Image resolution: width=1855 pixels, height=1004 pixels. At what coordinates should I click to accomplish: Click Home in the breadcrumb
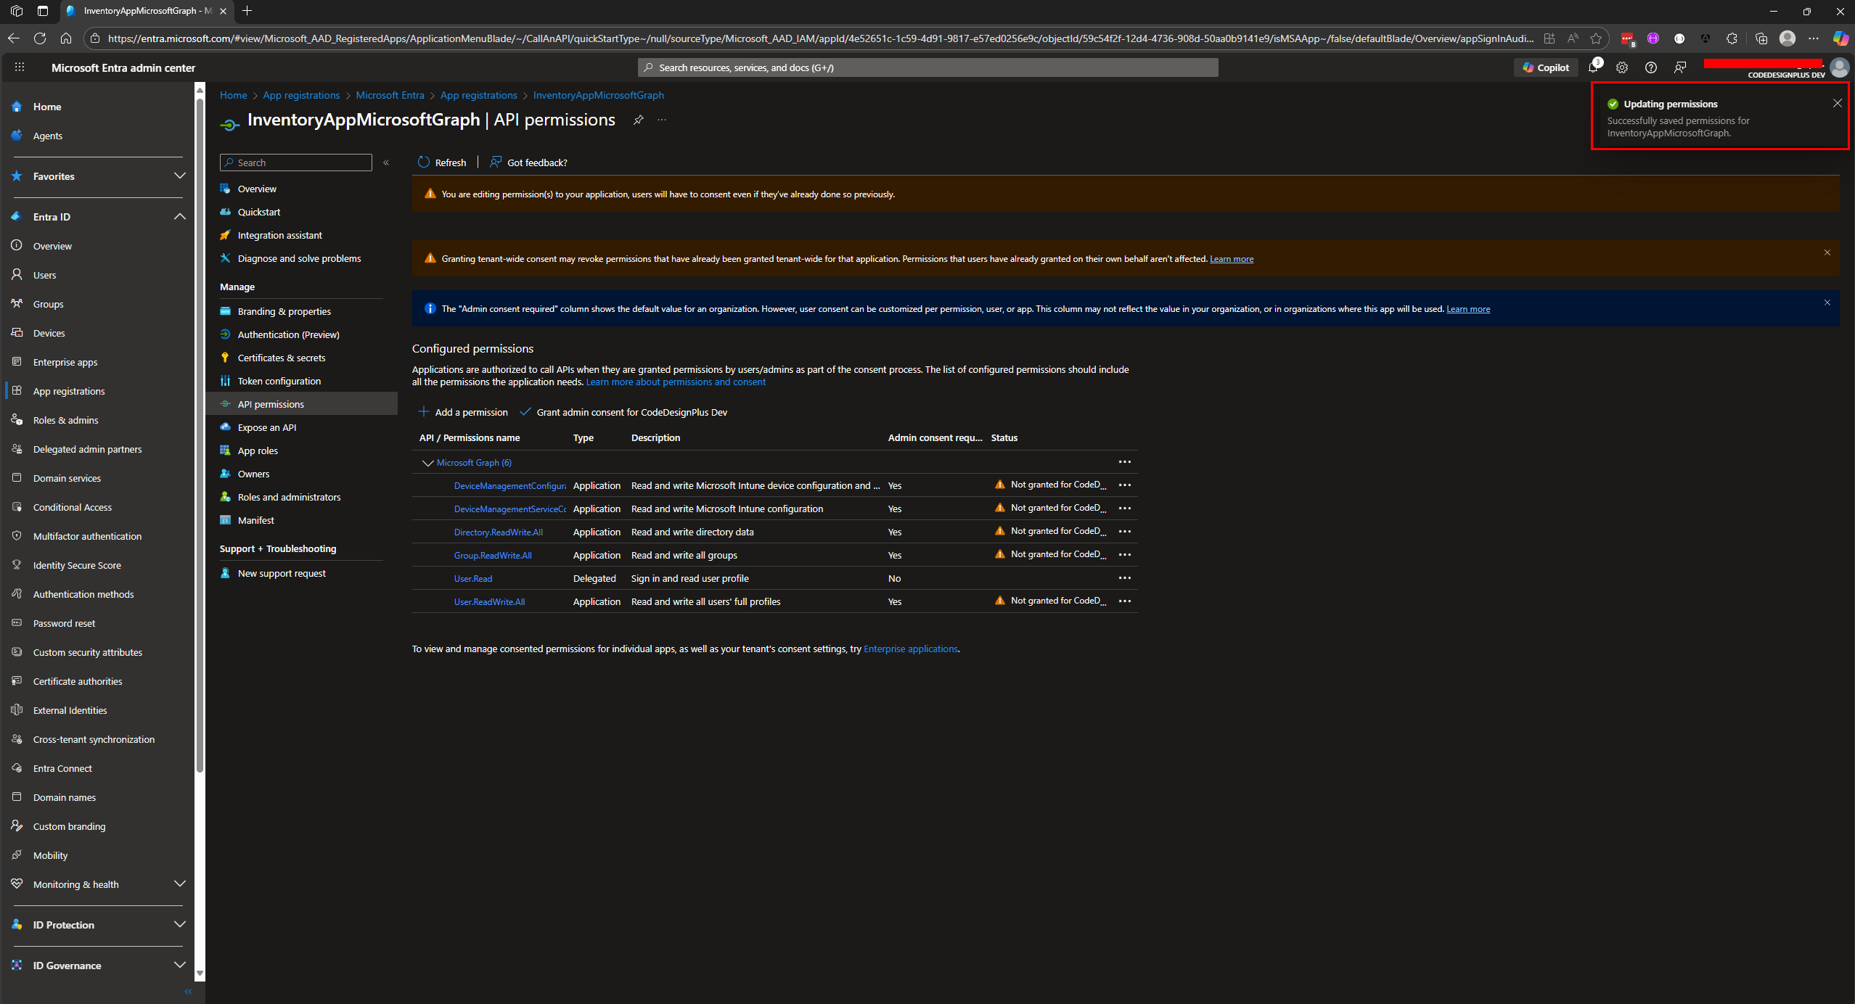(233, 95)
